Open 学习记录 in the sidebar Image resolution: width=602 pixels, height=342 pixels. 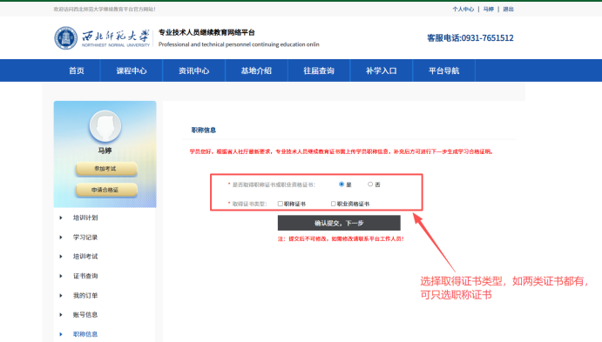(x=85, y=238)
